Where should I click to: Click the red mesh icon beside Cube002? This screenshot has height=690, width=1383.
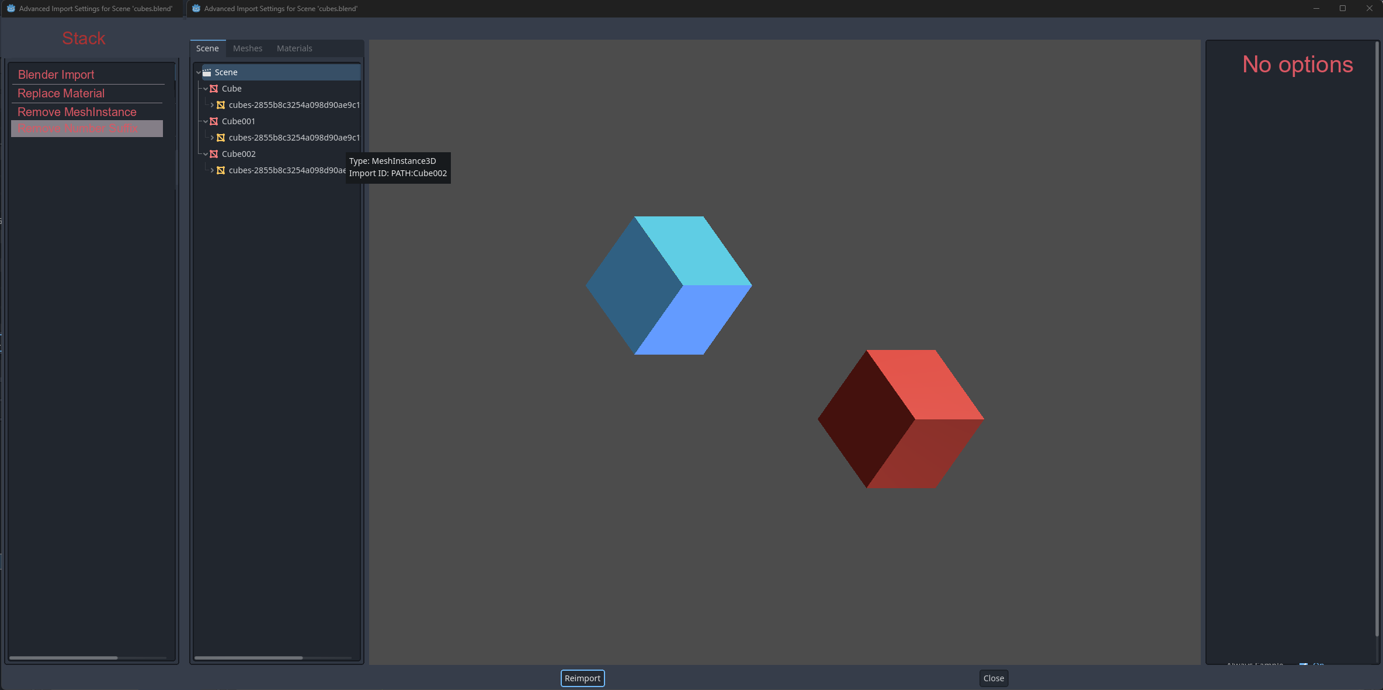[214, 154]
